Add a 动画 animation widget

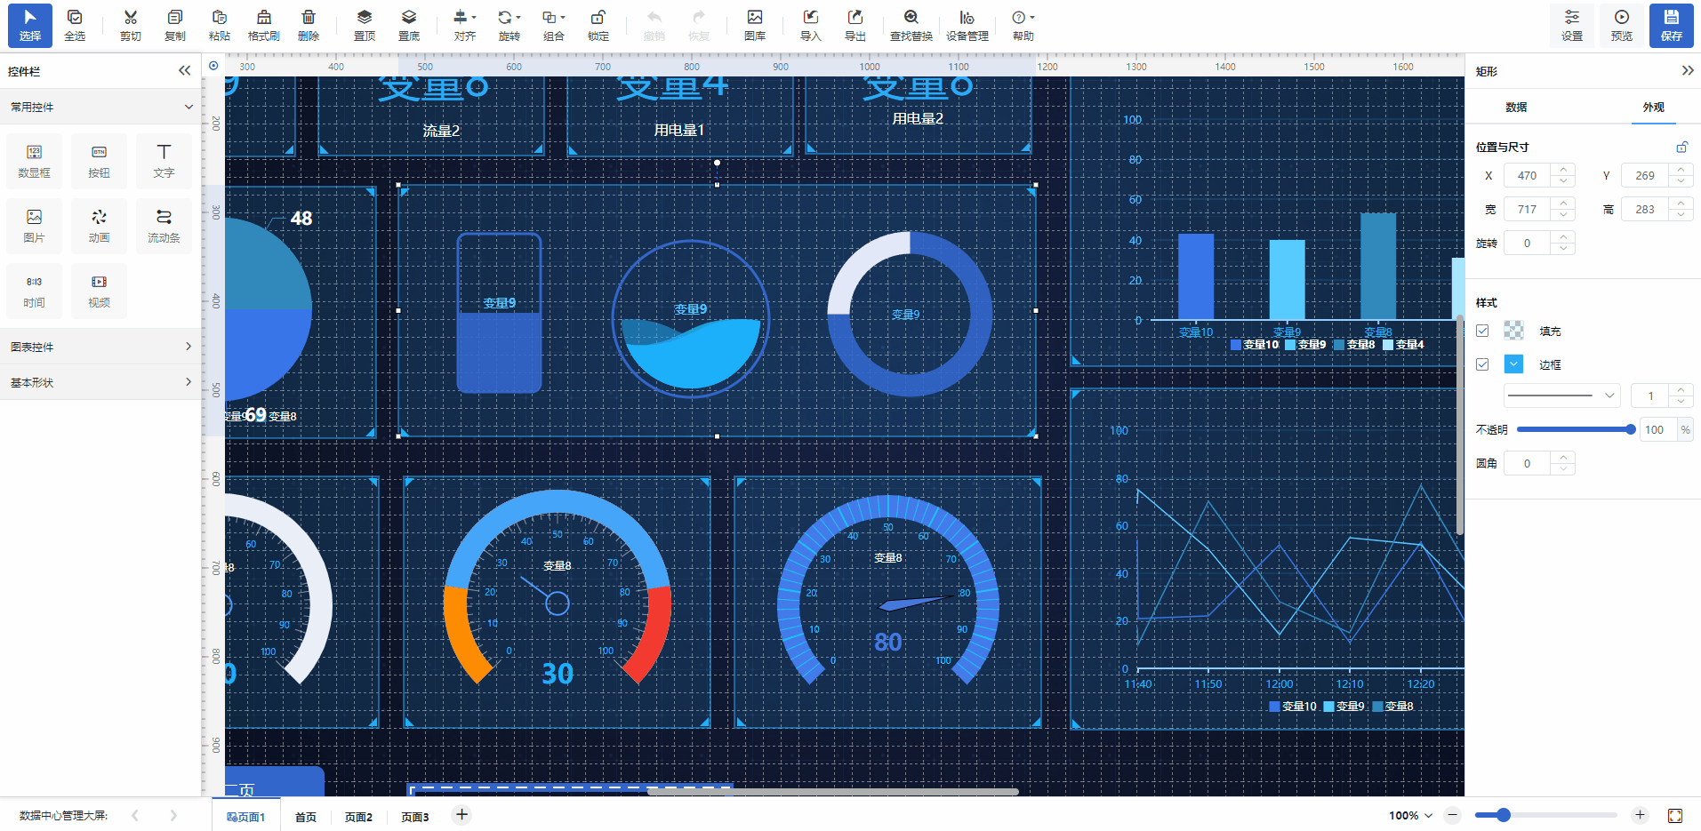[x=100, y=226]
